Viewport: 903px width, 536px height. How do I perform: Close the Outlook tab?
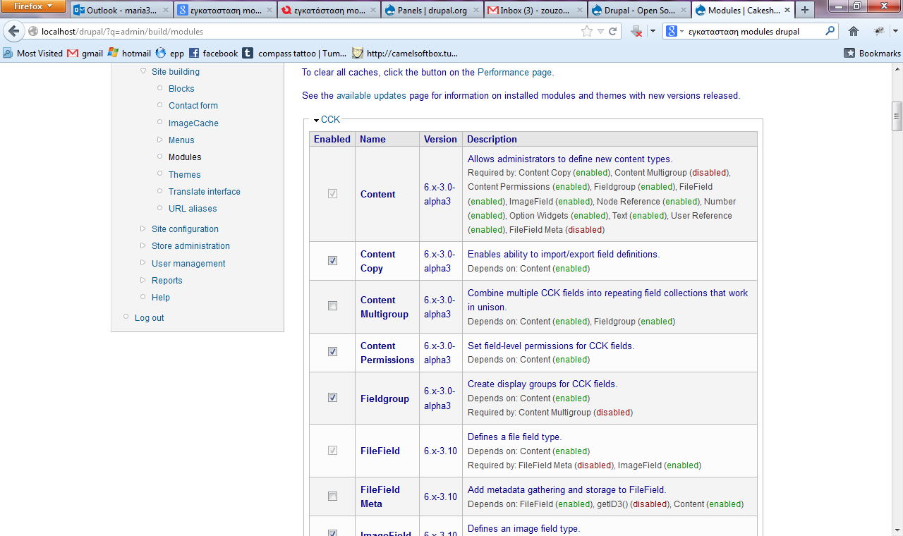point(166,11)
